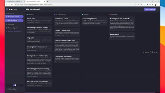This screenshot has height=93, width=165.
Task: Click the board icon beside Personal goals
Action: 7,28
